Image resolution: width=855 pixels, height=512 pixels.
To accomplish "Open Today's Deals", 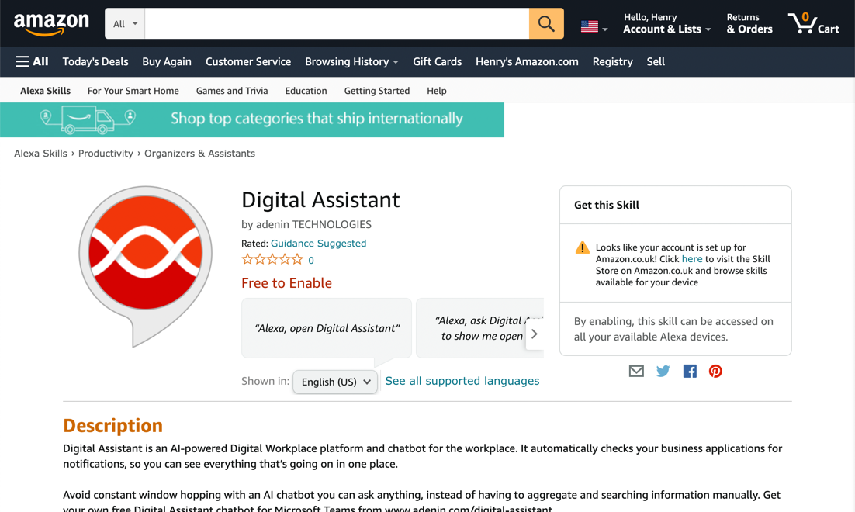I will point(95,61).
